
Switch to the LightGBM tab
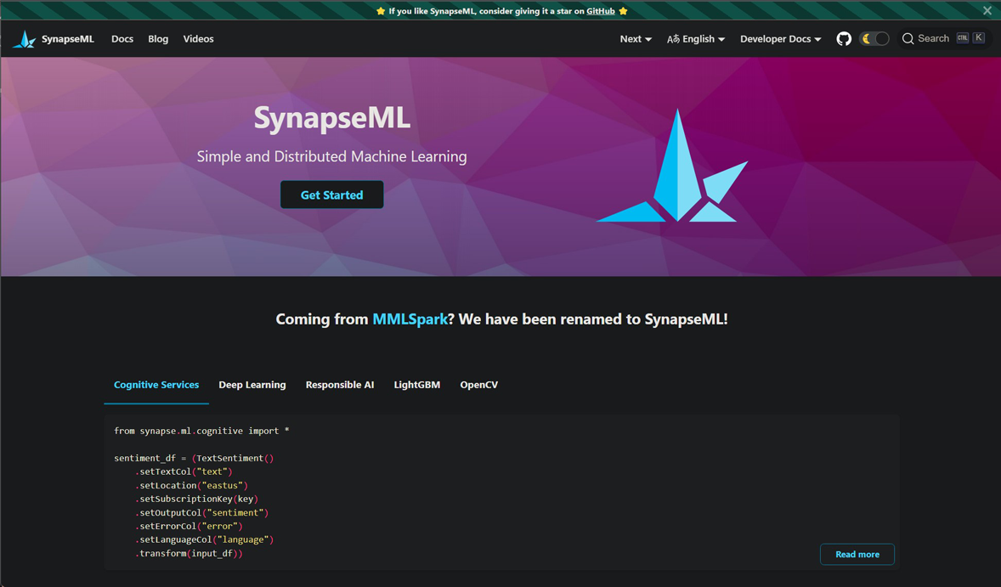(x=417, y=385)
